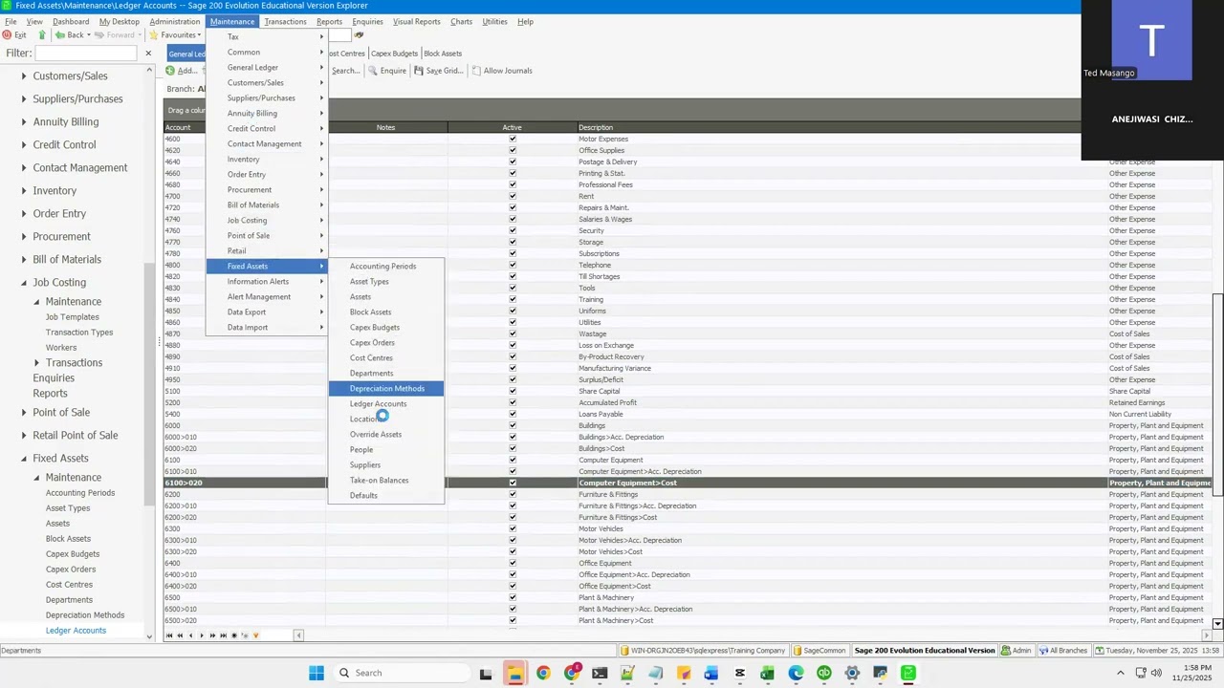Toggle Active checkbox for Telephone row
Viewport: 1224px width, 688px height.
point(512,266)
